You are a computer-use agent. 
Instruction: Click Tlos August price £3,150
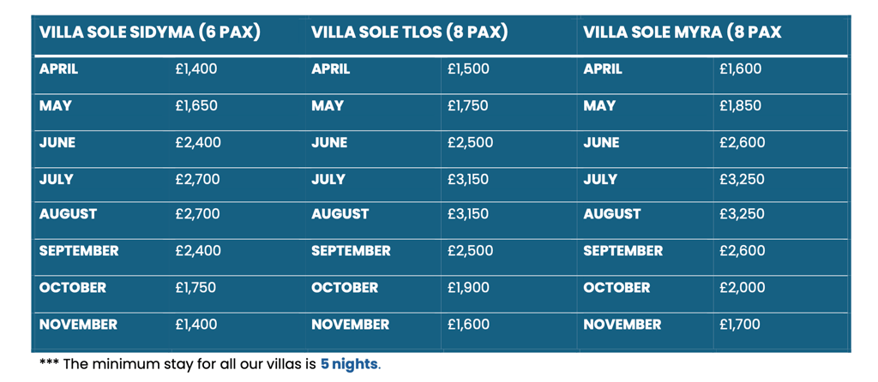468,214
